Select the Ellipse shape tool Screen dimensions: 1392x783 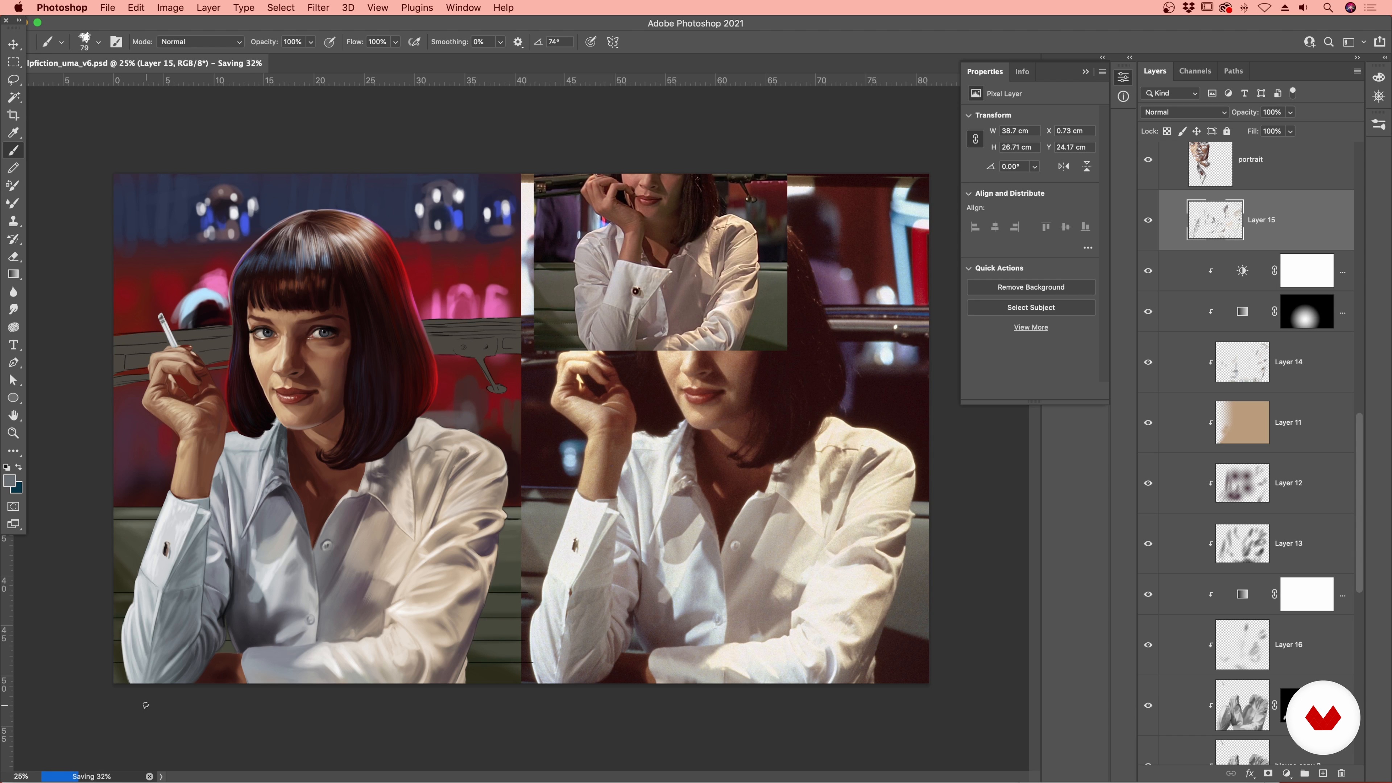(13, 398)
